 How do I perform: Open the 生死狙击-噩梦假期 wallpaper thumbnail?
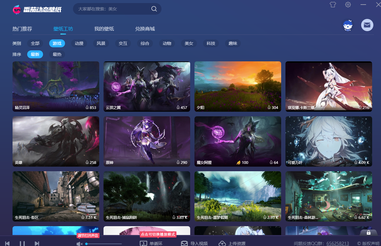(238, 196)
